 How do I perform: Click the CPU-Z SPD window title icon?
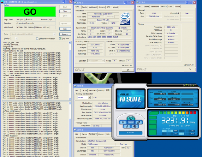click(x=75, y=86)
